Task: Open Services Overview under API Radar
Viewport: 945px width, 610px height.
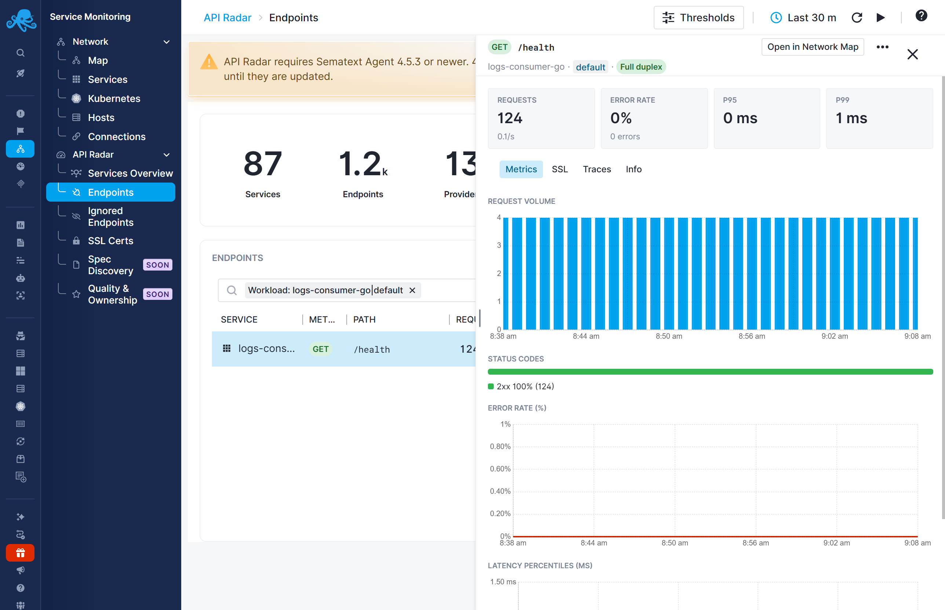Action: pyautogui.click(x=130, y=173)
